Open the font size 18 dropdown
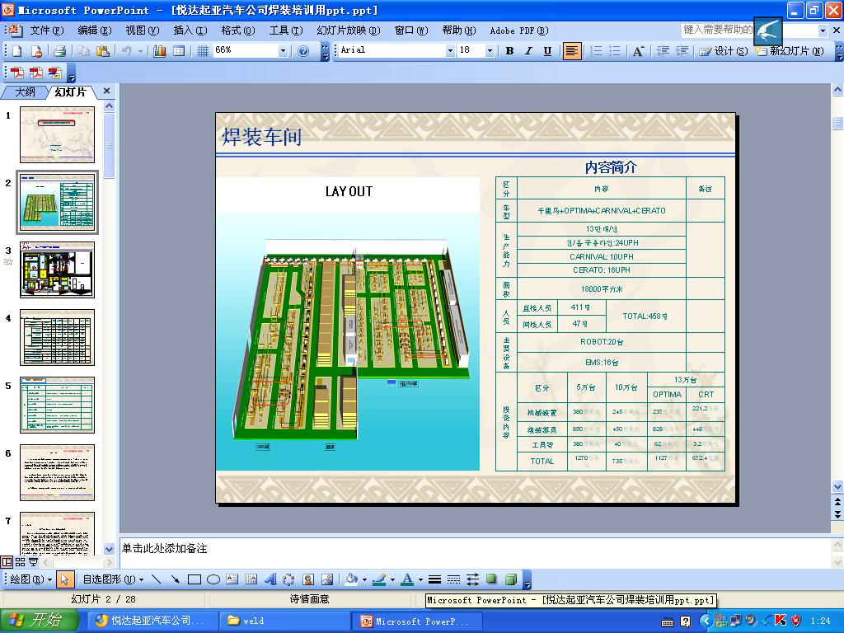Screen dimensions: 844x633 click(x=490, y=50)
